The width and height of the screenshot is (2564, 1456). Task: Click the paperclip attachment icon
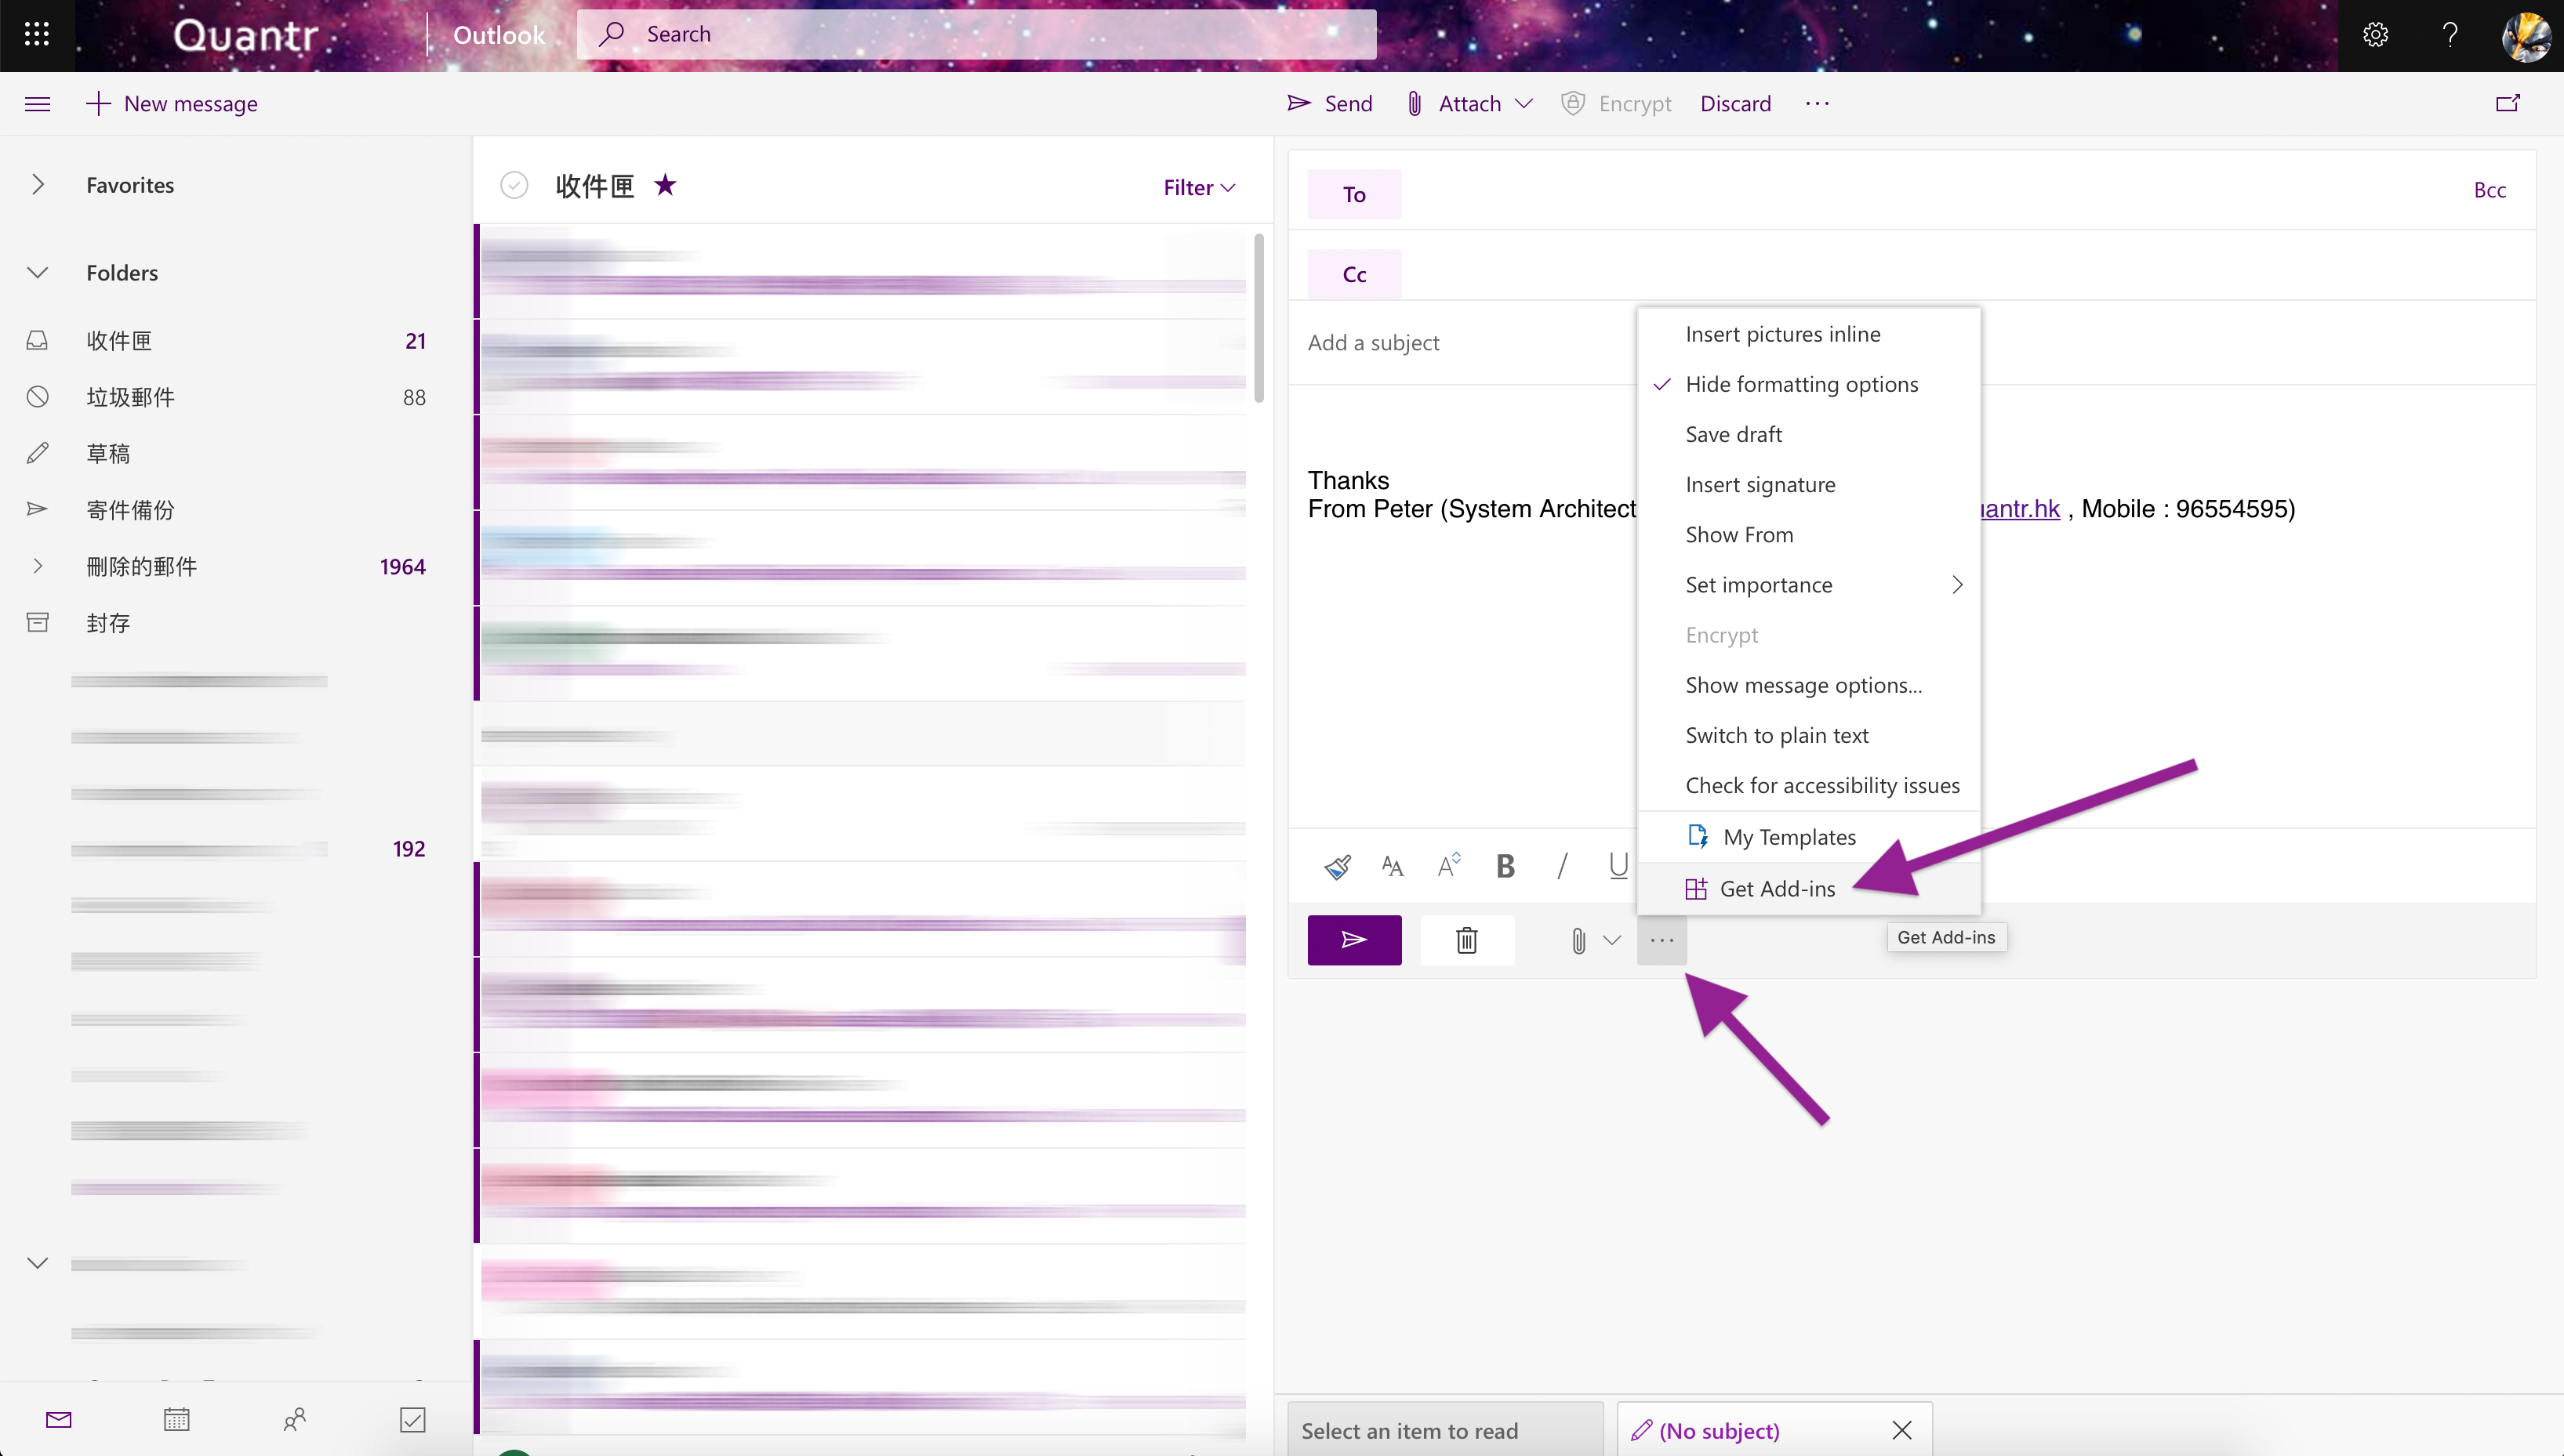pos(1578,941)
